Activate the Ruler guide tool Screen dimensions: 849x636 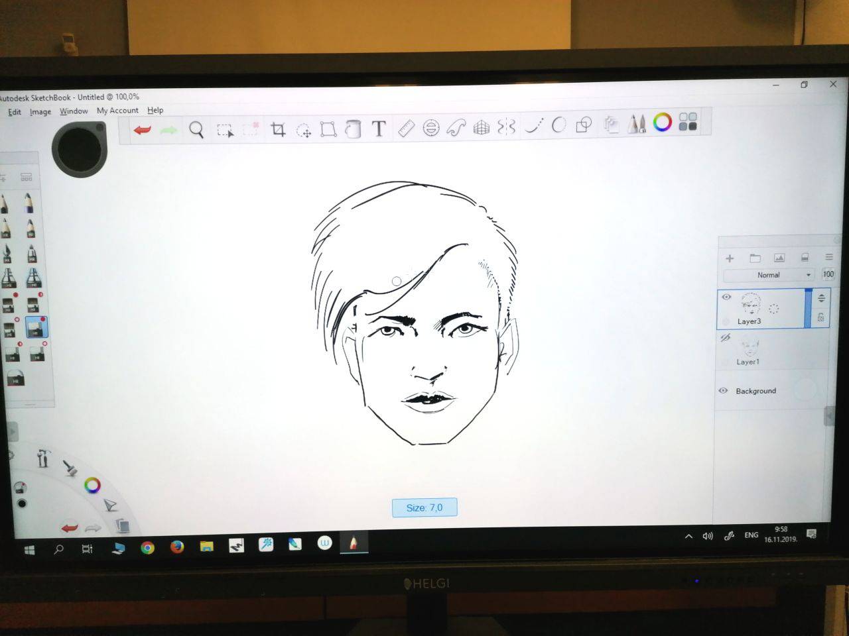tap(406, 128)
